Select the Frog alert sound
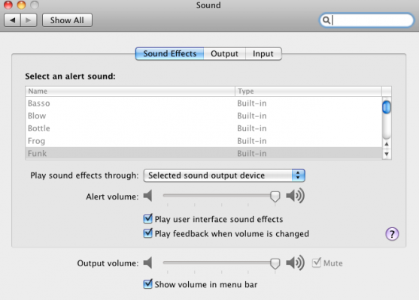This screenshot has width=419, height=300. click(204, 141)
